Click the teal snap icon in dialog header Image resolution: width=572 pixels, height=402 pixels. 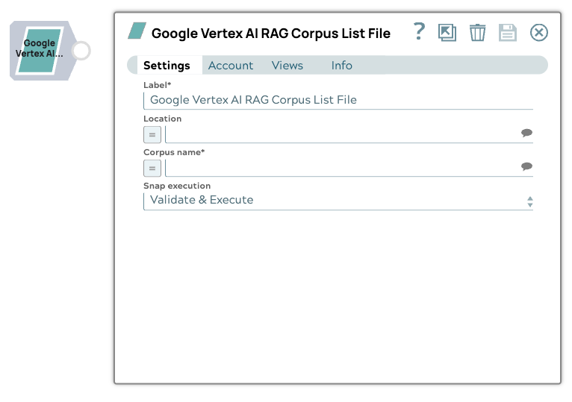(137, 31)
